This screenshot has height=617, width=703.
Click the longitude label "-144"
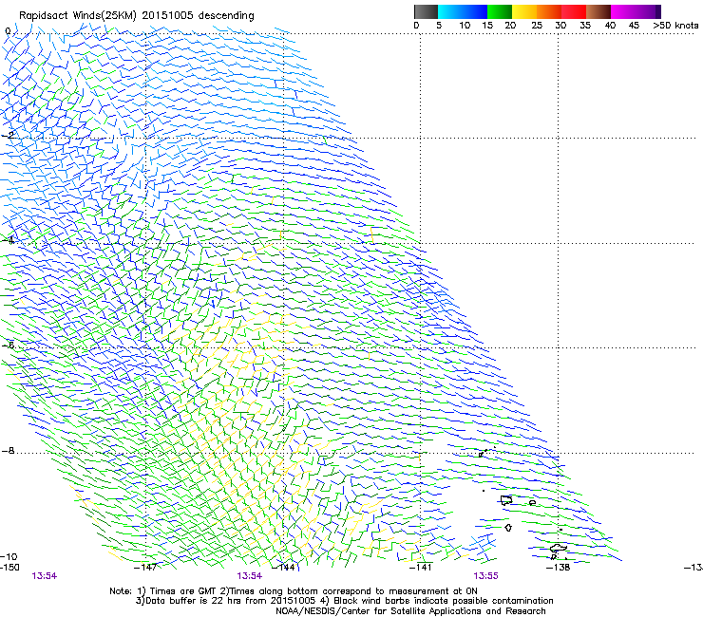pos(283,568)
